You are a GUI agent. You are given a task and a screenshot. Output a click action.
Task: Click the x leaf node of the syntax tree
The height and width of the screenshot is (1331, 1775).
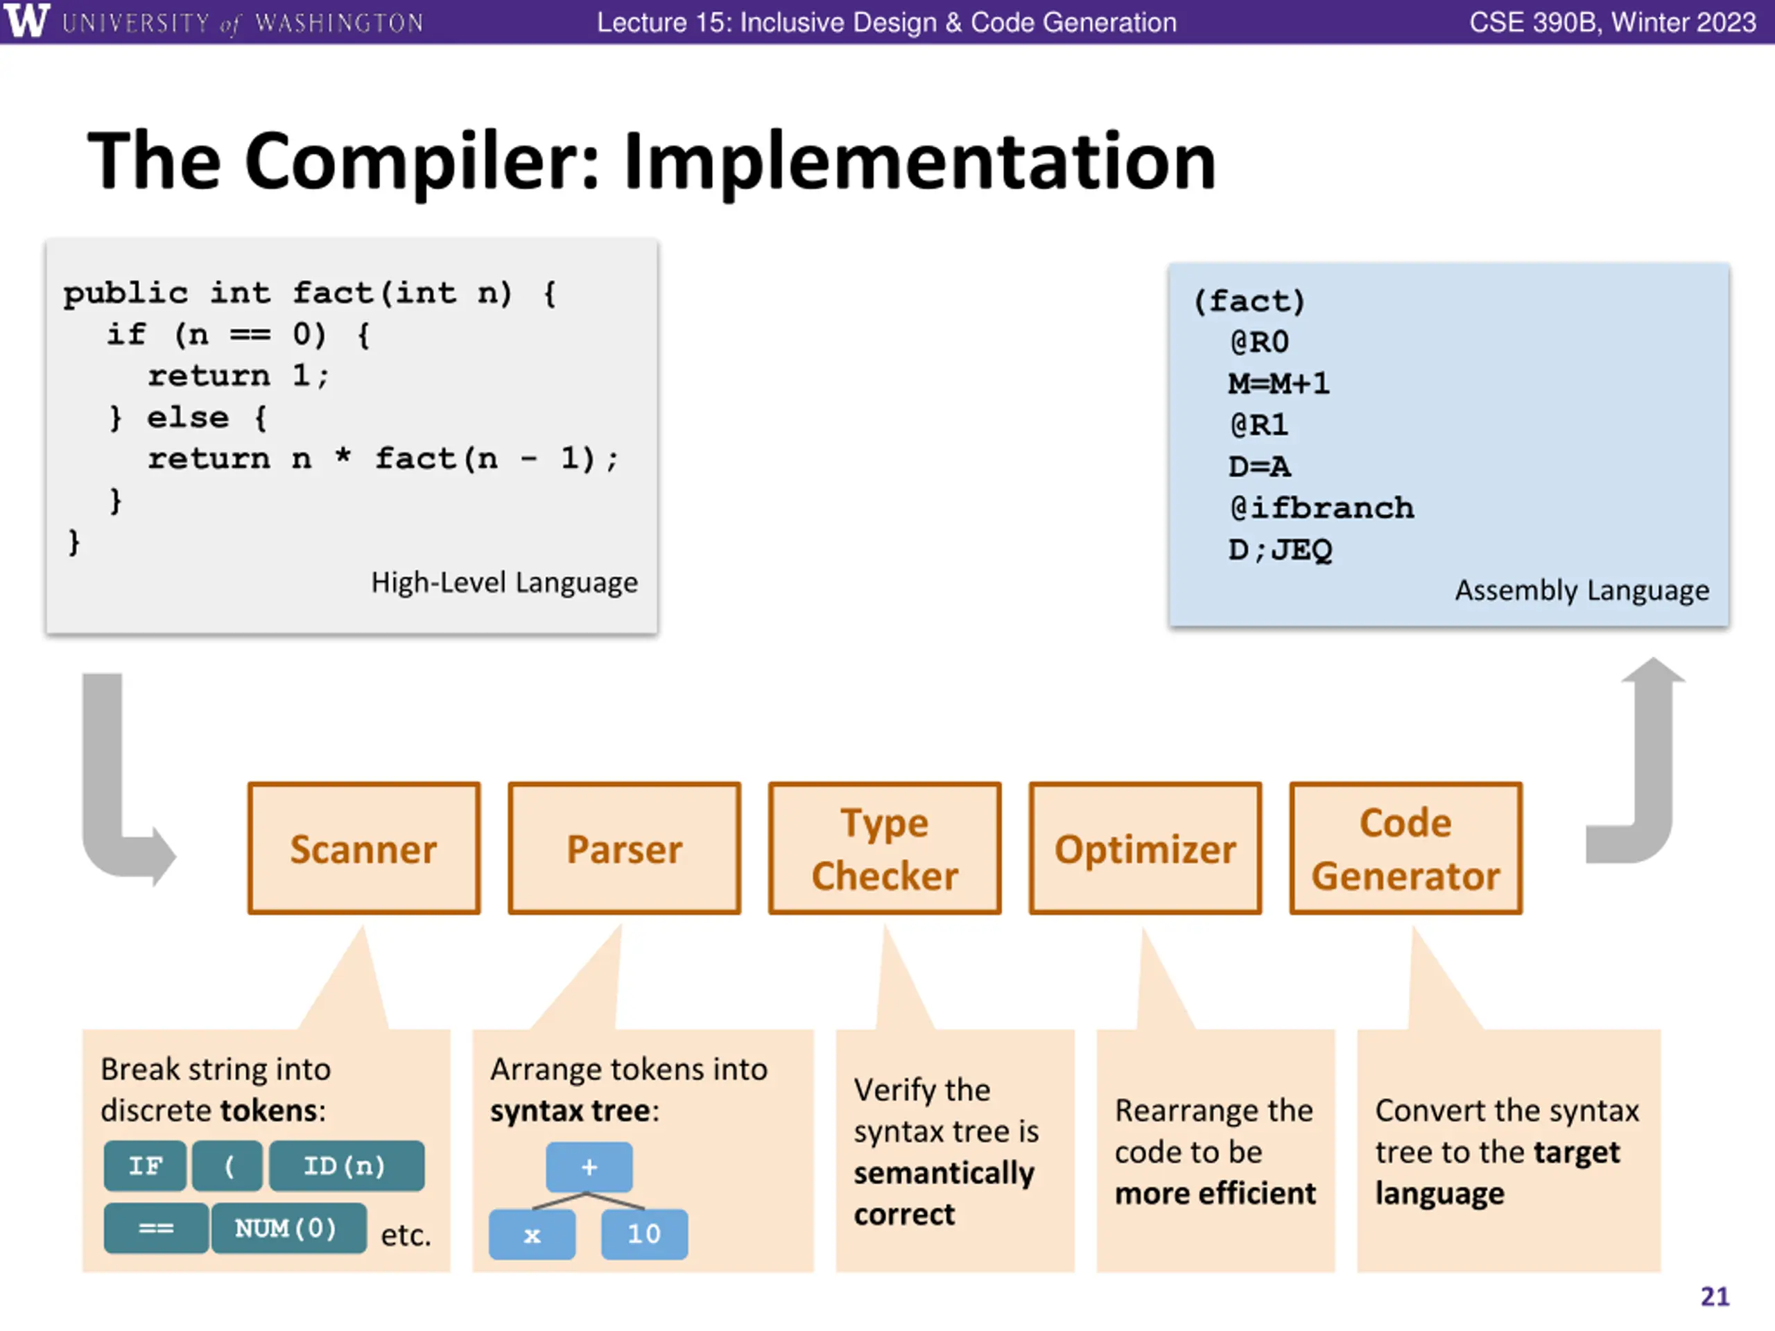coord(532,1234)
